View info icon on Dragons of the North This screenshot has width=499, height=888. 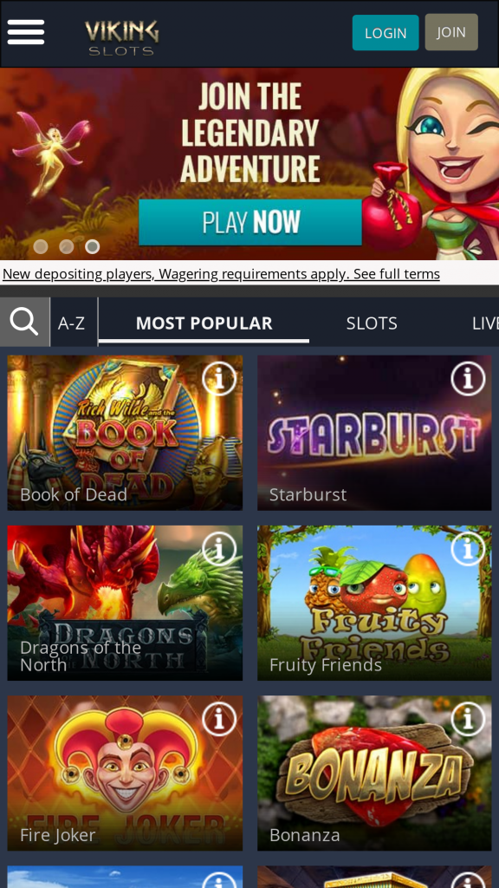point(219,548)
